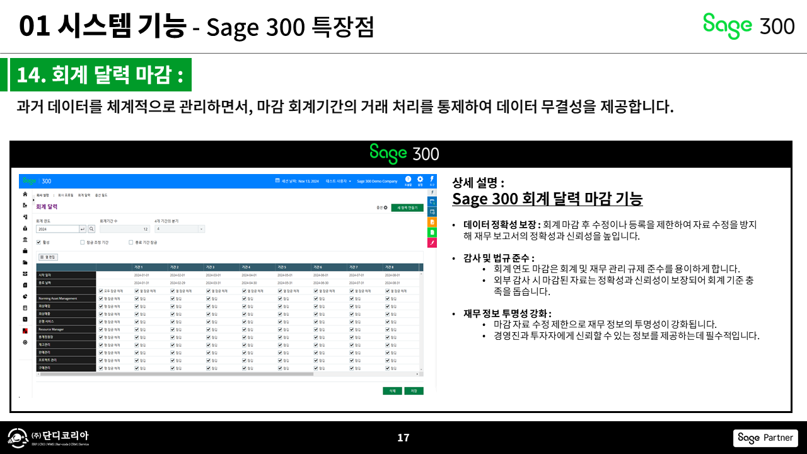Viewport: 807px width, 454px height.
Task: Click the 새 항목 만들기 button
Action: 407,207
